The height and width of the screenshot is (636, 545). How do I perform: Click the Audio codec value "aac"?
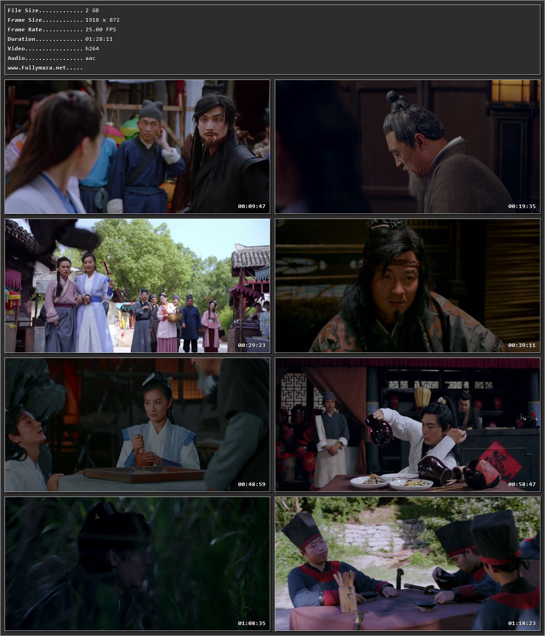(x=90, y=58)
